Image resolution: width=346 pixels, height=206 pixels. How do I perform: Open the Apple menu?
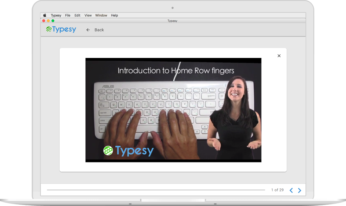44,15
